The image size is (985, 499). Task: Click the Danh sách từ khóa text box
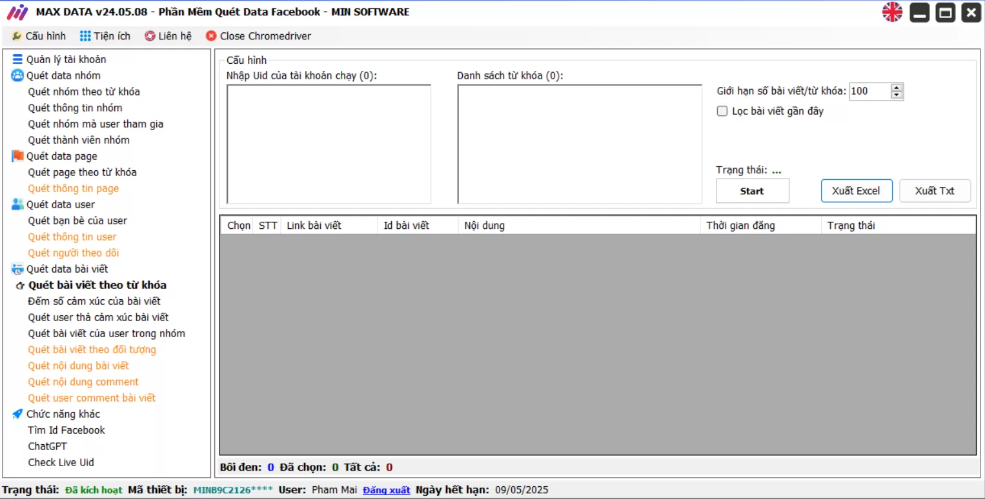(x=579, y=144)
